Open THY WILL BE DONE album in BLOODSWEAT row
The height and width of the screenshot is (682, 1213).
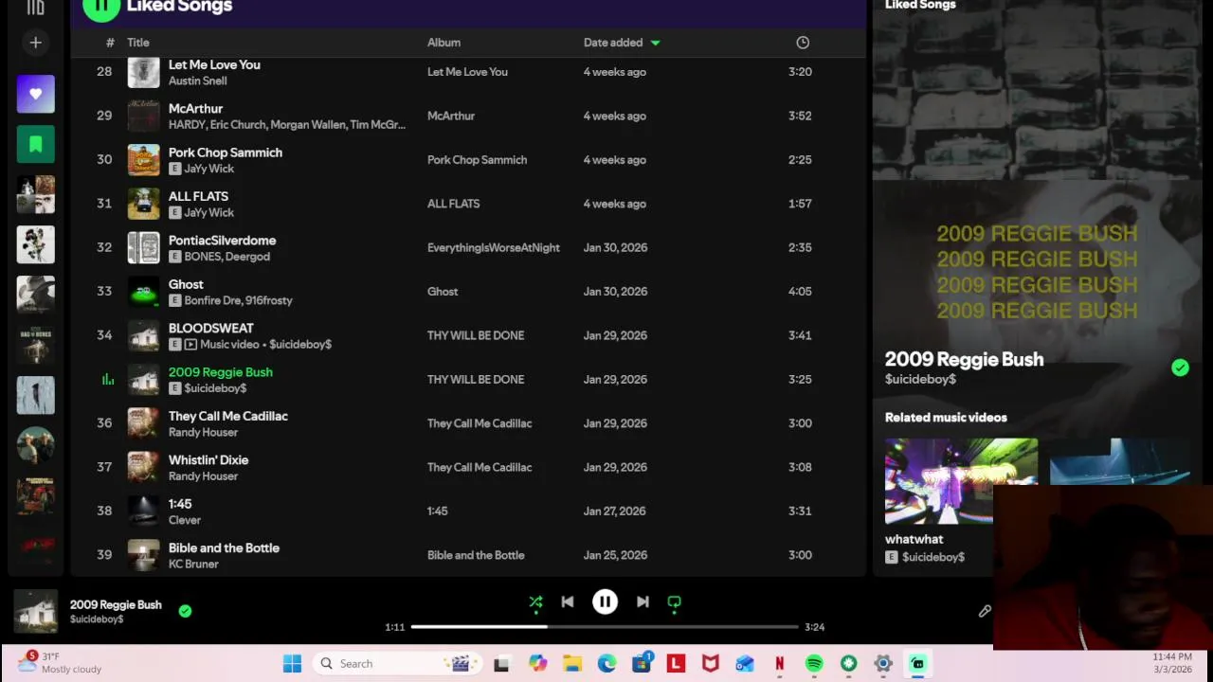pyautogui.click(x=476, y=335)
